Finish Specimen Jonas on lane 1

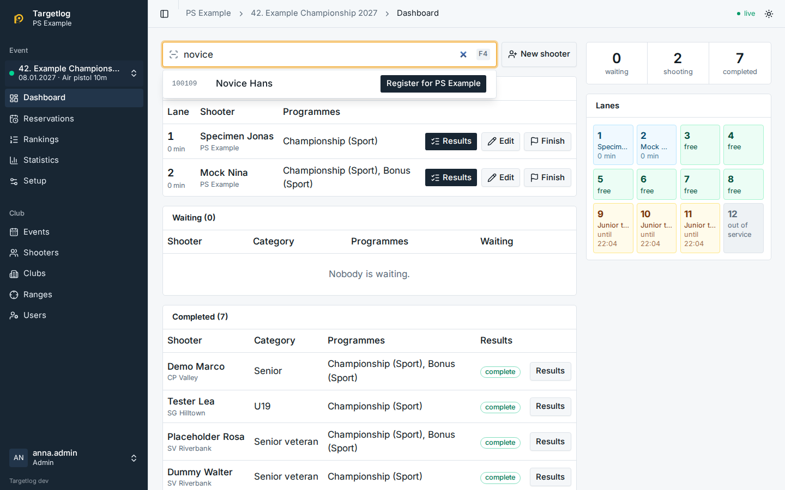tap(547, 142)
